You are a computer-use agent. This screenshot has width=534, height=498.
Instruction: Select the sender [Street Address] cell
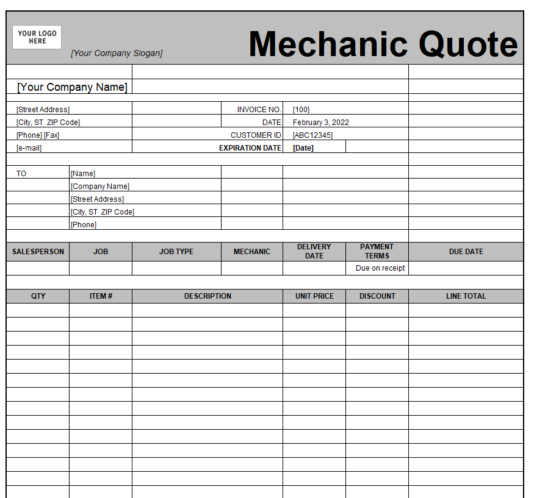[x=69, y=108]
